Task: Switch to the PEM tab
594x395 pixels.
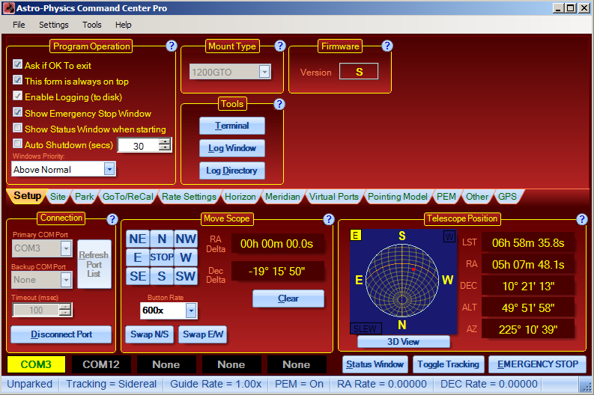Action: tap(446, 197)
